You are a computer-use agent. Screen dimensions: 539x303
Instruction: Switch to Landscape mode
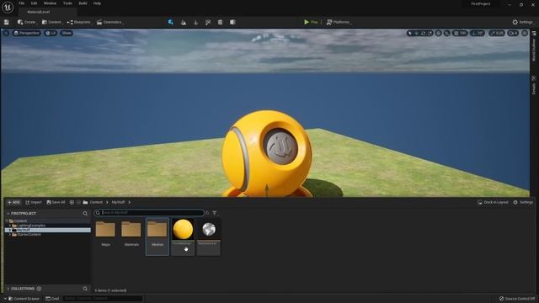point(184,23)
